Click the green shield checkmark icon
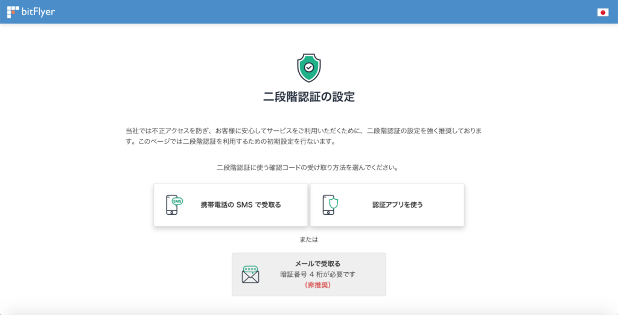This screenshot has width=618, height=315. click(x=308, y=68)
